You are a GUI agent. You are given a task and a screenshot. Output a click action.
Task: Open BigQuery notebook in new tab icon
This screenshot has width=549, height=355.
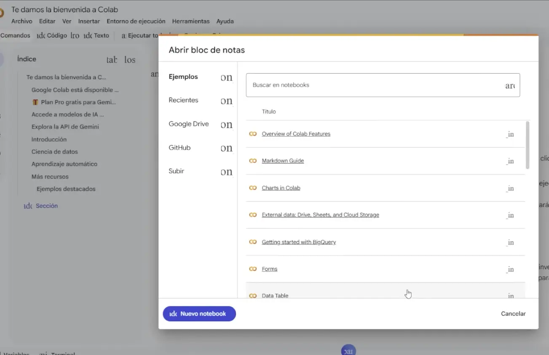point(510,242)
